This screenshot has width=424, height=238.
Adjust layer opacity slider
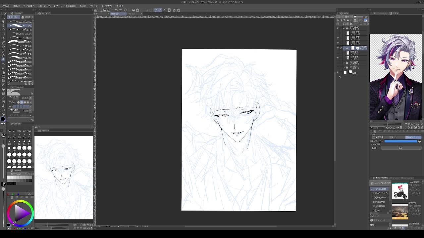(x=358, y=17)
